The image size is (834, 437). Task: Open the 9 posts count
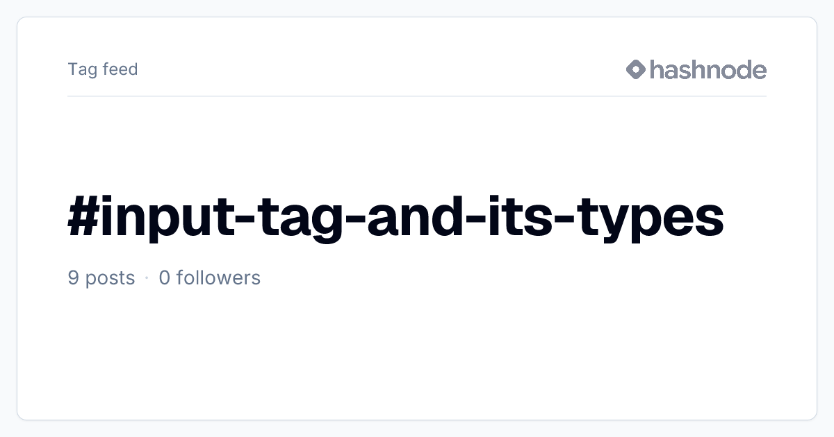pos(101,278)
